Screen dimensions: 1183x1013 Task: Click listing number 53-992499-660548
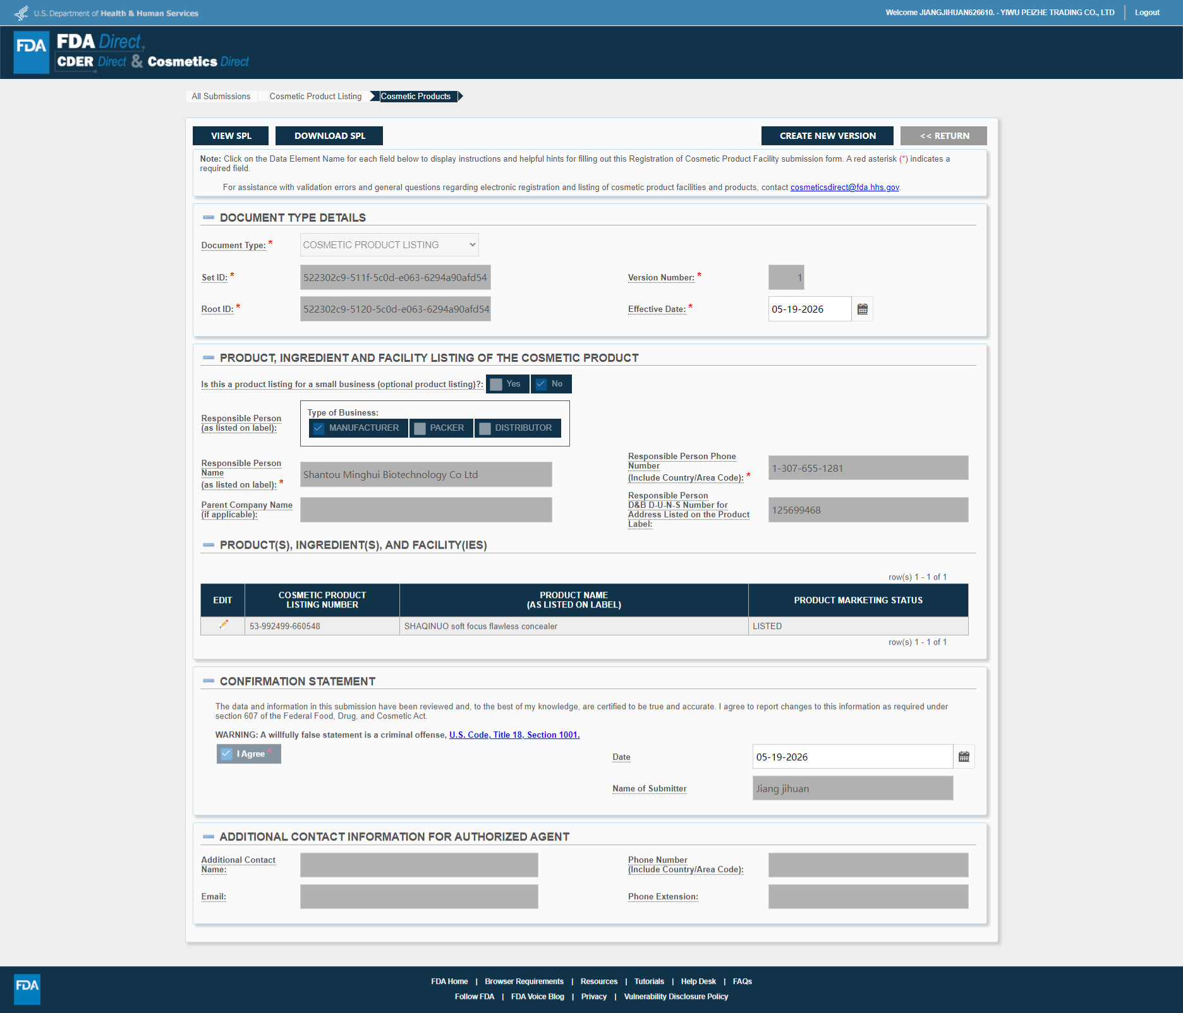(x=284, y=626)
